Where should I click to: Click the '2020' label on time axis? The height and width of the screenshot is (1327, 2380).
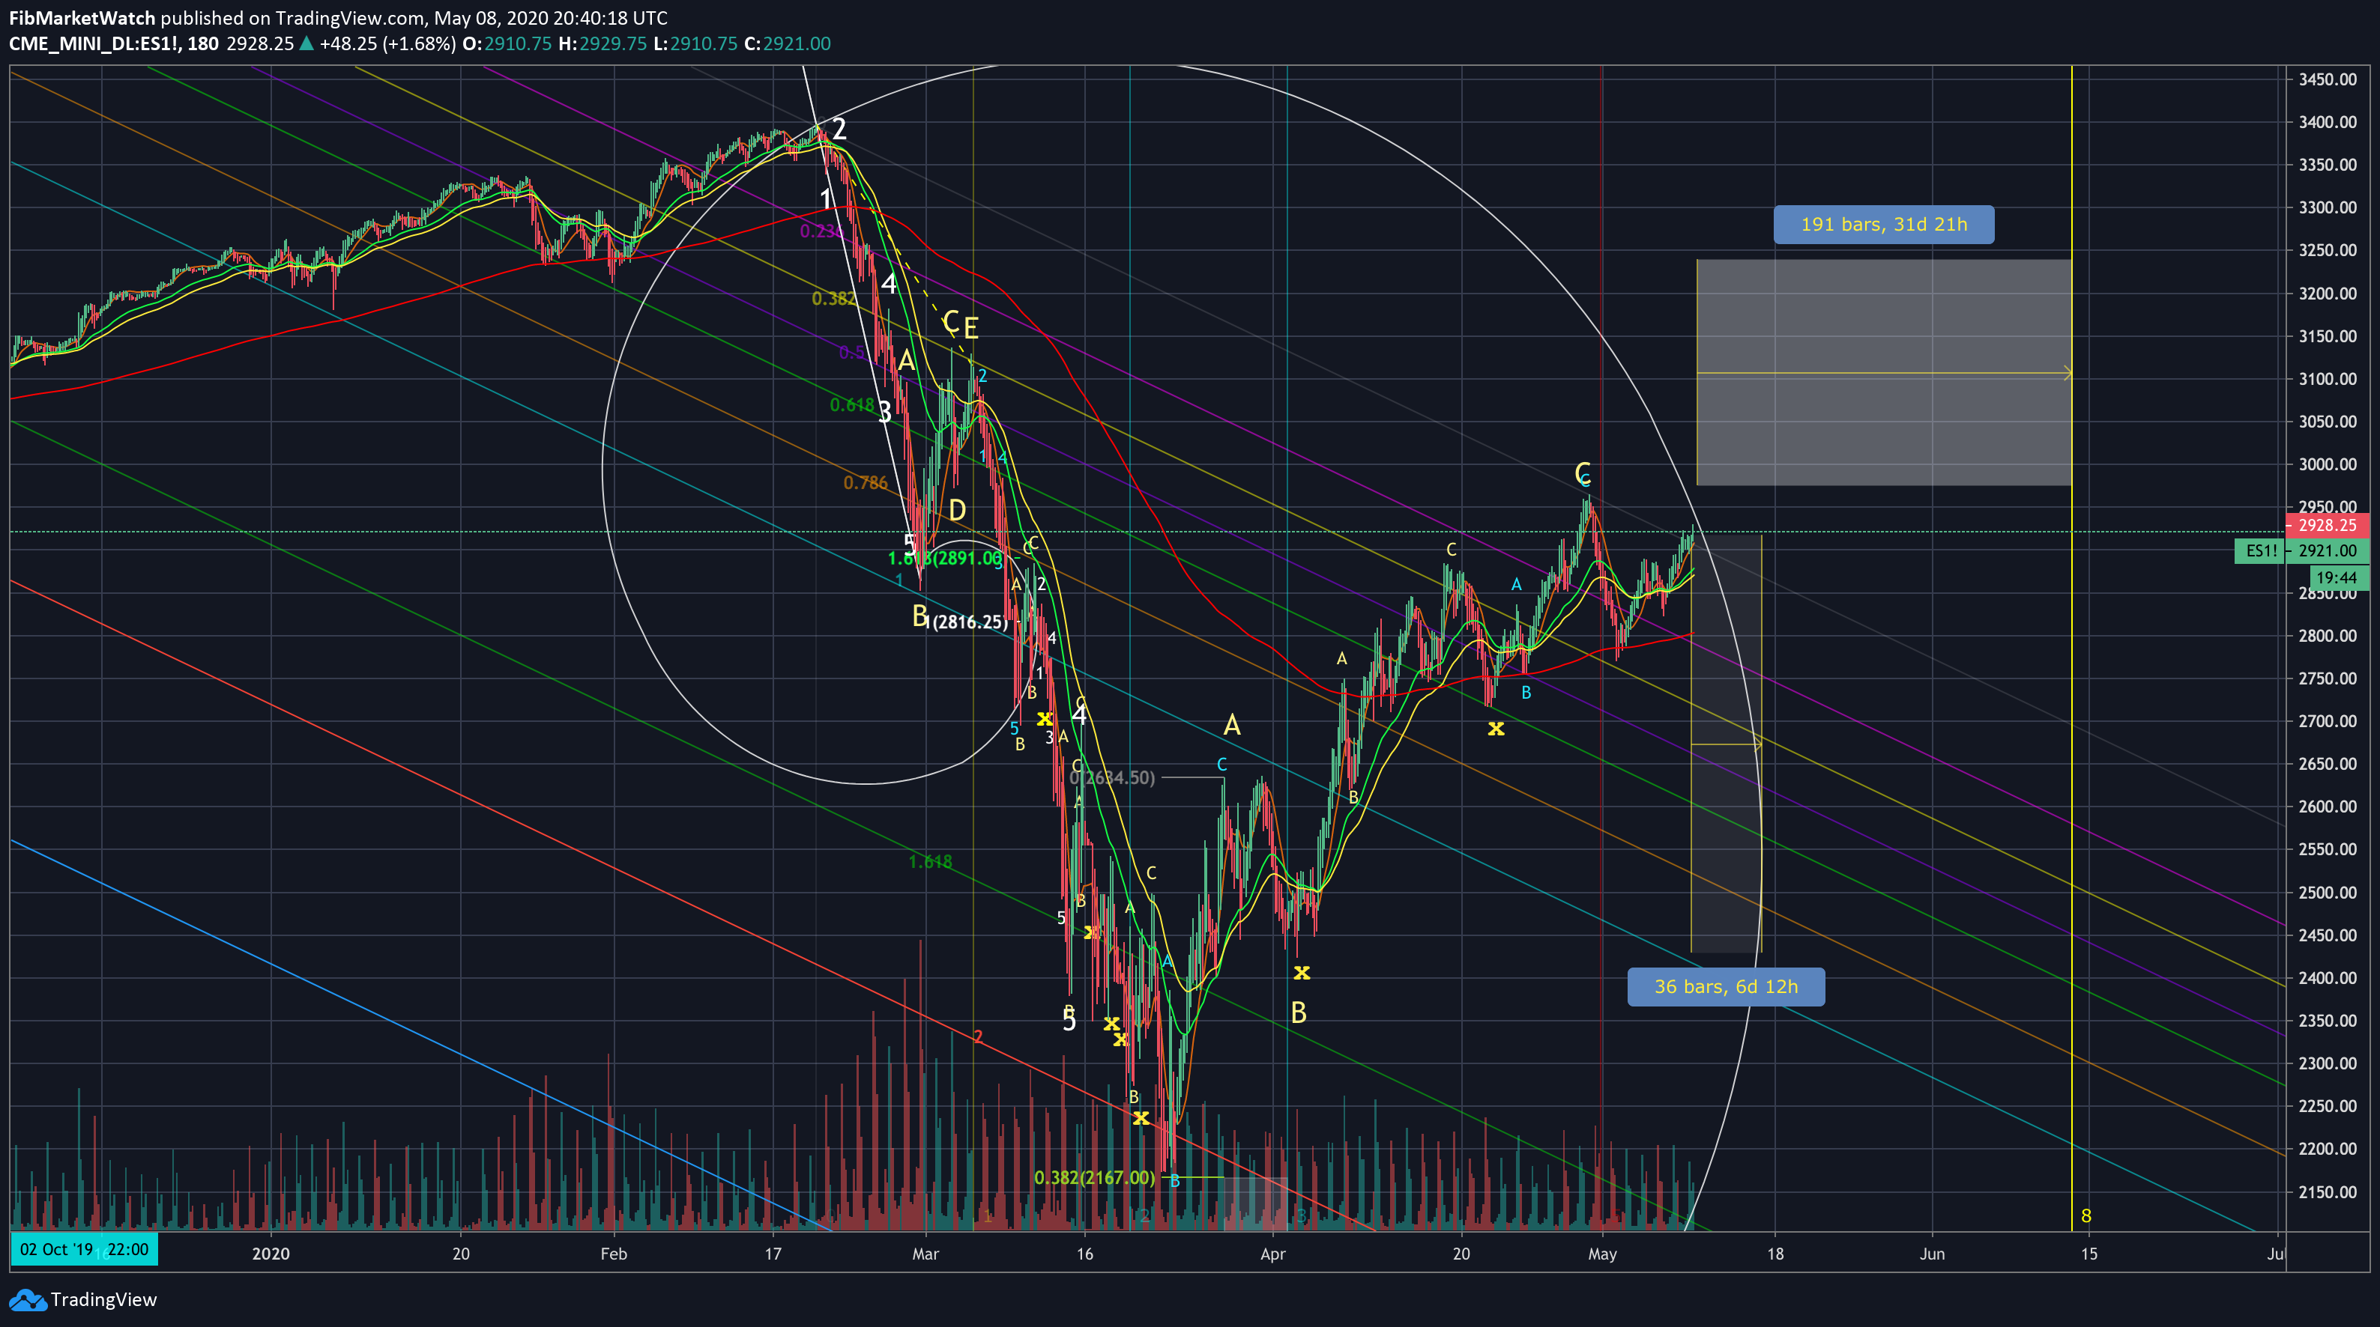pyautogui.click(x=271, y=1253)
